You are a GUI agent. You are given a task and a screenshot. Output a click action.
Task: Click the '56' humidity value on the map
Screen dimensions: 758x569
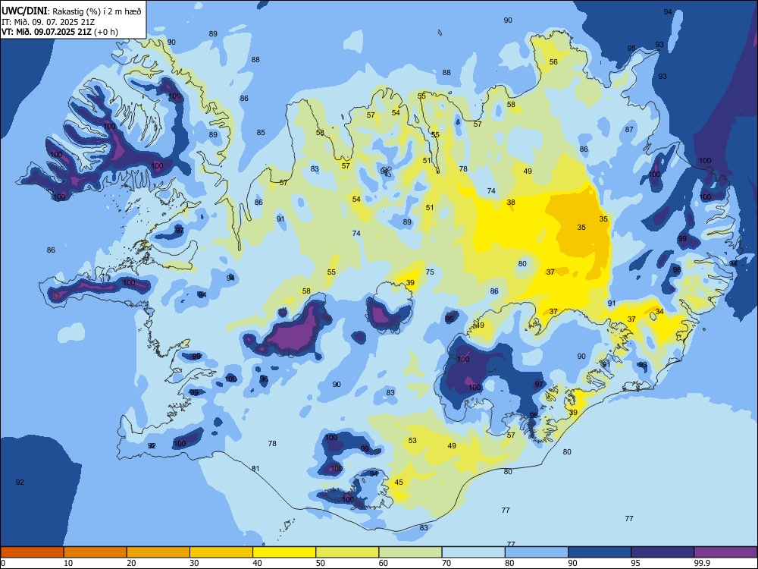(x=553, y=62)
